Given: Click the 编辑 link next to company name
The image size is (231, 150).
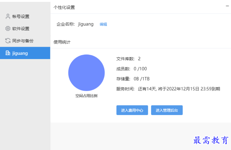Looking at the screenshot, I should click(103, 24).
